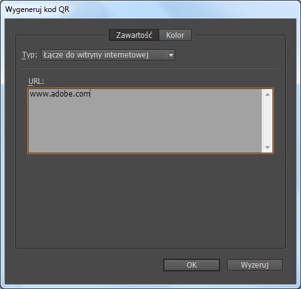Screen dimensions: 301x289
Task: Confirm with the OK button
Action: [x=192, y=265]
